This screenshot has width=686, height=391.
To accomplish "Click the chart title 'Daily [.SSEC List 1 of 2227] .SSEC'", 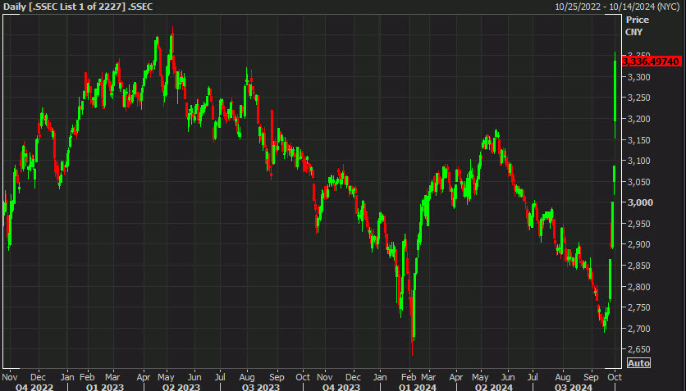I will (78, 7).
